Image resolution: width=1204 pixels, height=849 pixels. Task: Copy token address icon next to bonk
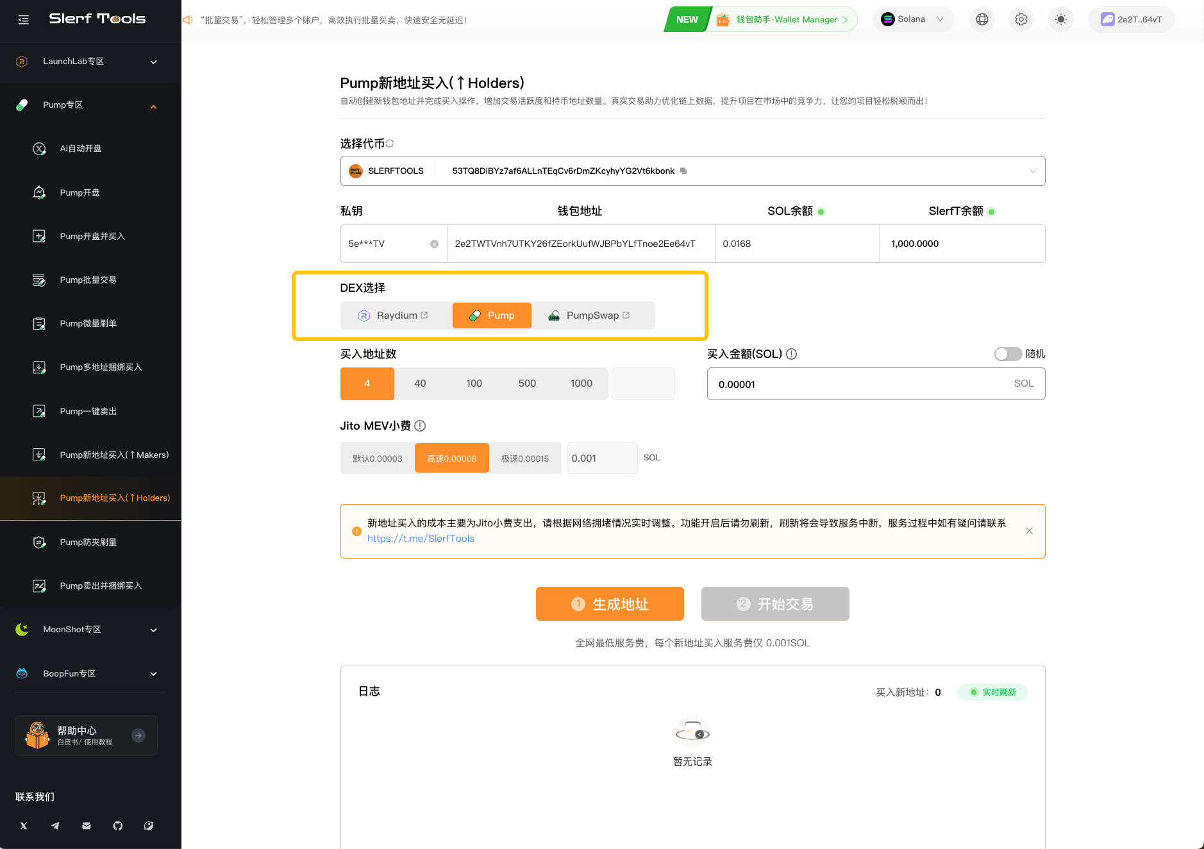tap(683, 171)
